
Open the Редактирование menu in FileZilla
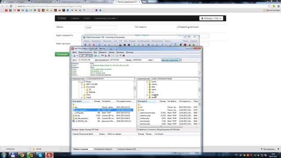85,52
